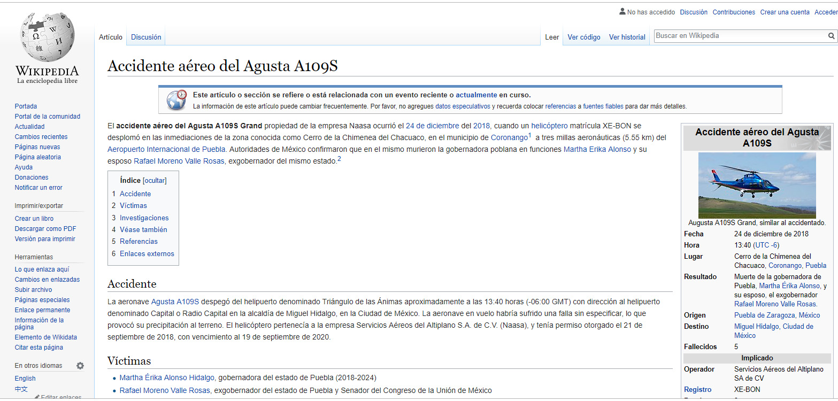Open Páginas nuevas link

37,147
